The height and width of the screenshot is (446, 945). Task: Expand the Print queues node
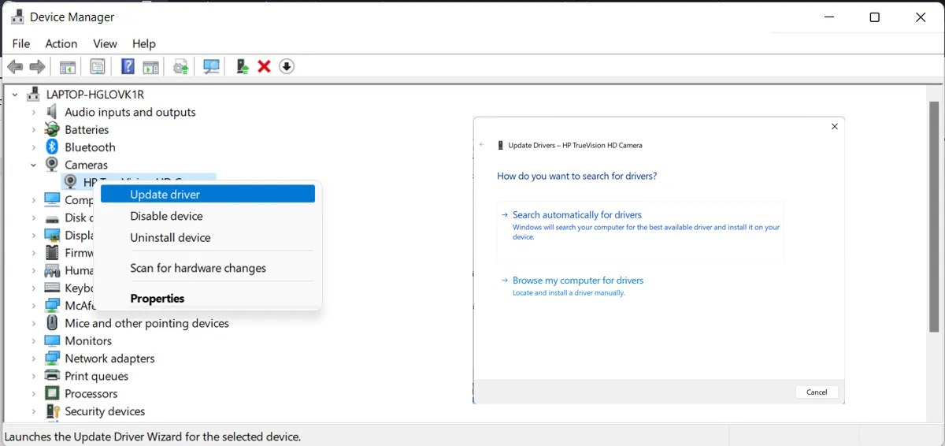tap(33, 376)
